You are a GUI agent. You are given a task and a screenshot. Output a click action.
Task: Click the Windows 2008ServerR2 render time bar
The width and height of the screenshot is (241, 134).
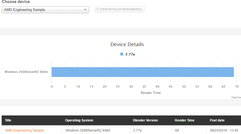tap(143, 72)
